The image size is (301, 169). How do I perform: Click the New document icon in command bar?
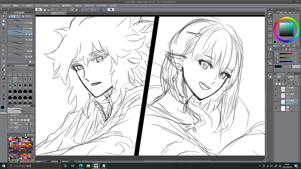[45, 10]
